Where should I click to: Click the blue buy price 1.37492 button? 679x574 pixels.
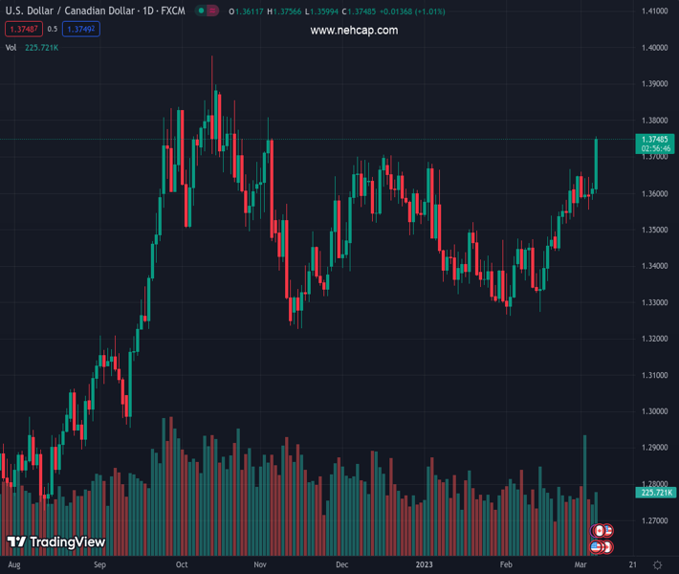pos(80,30)
